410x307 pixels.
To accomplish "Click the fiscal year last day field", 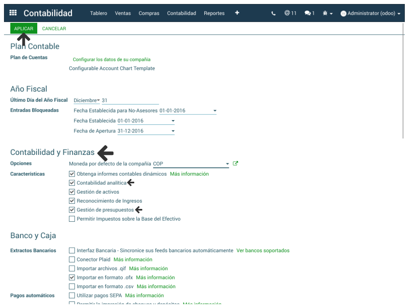I will click(x=130, y=100).
